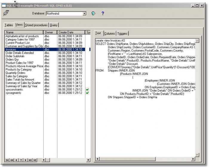Click the SQL text scroll up arrow
209x168 pixels.
197,41
